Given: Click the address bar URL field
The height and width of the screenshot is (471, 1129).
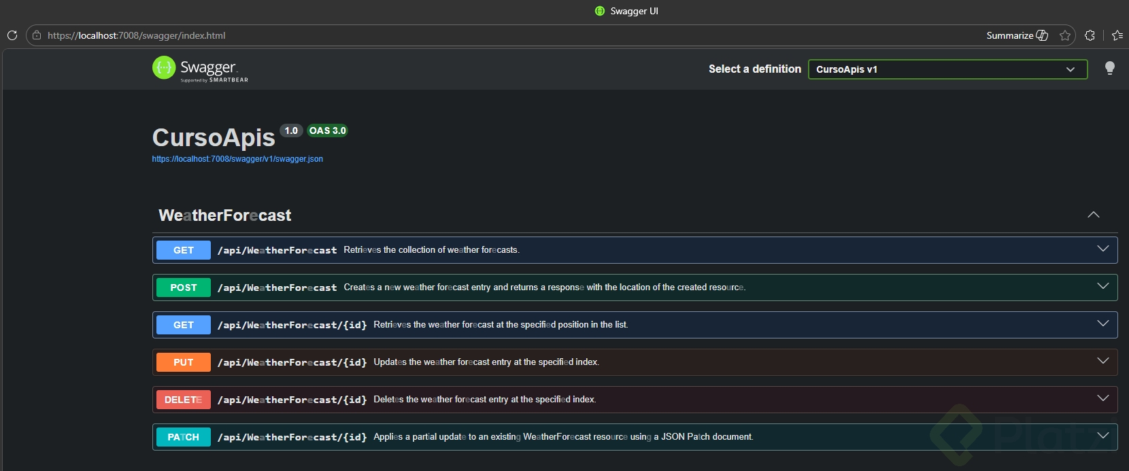Looking at the screenshot, I should (408, 35).
